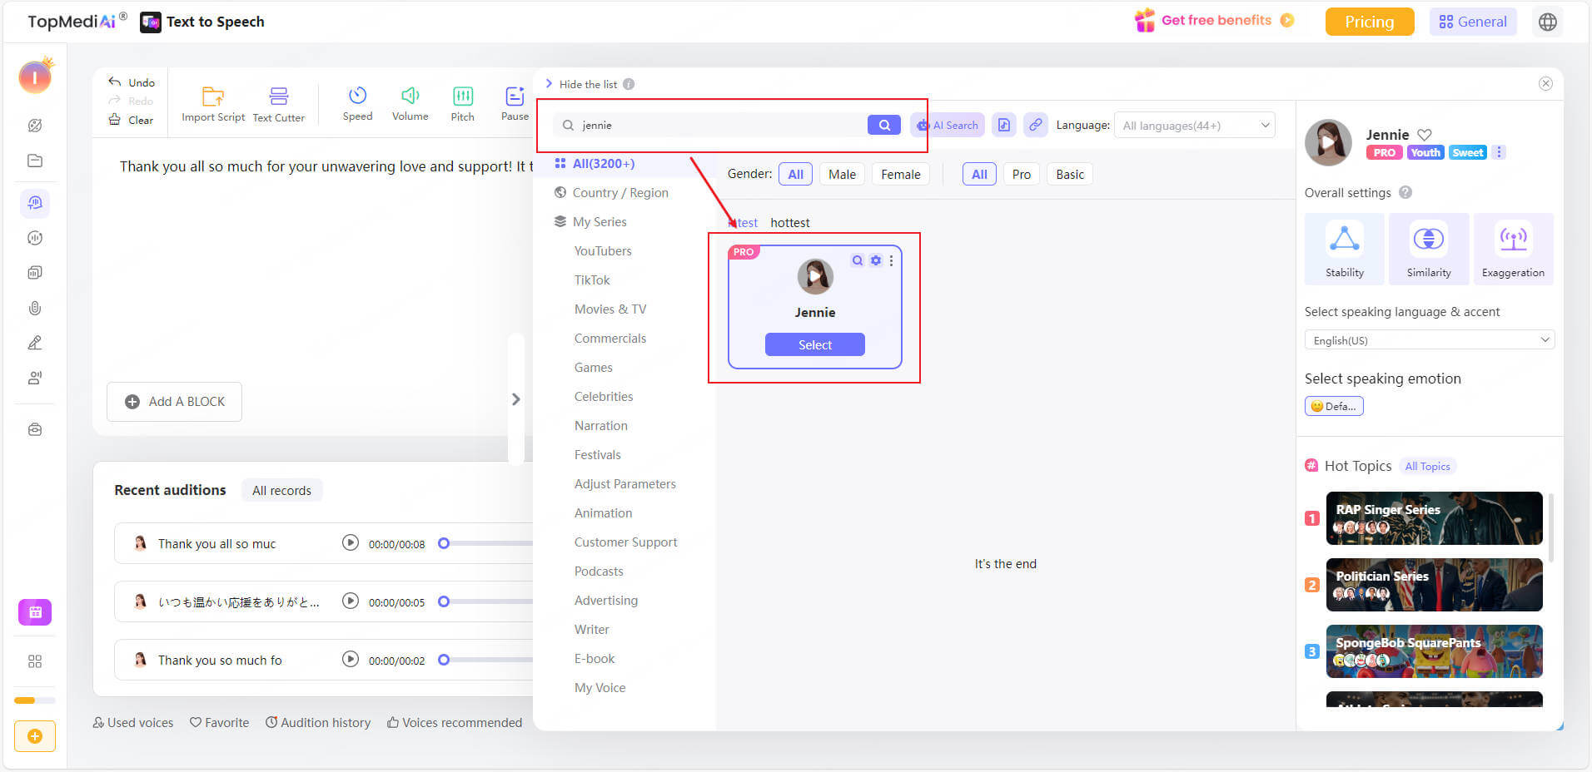Open the user avatar in left sidebar
The image size is (1592, 772).
(x=35, y=77)
